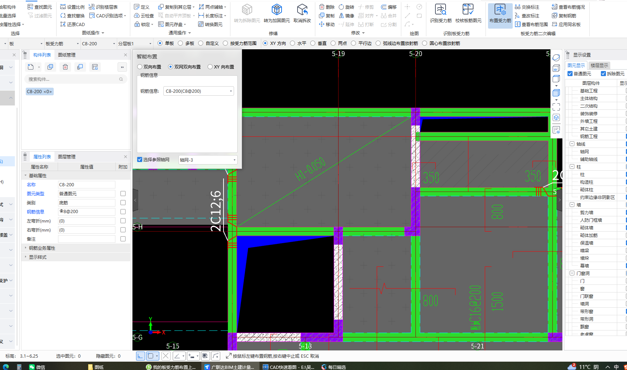This screenshot has height=370, width=627.
Task: Expand the 钢筋业务属性 section
Action: point(26,248)
